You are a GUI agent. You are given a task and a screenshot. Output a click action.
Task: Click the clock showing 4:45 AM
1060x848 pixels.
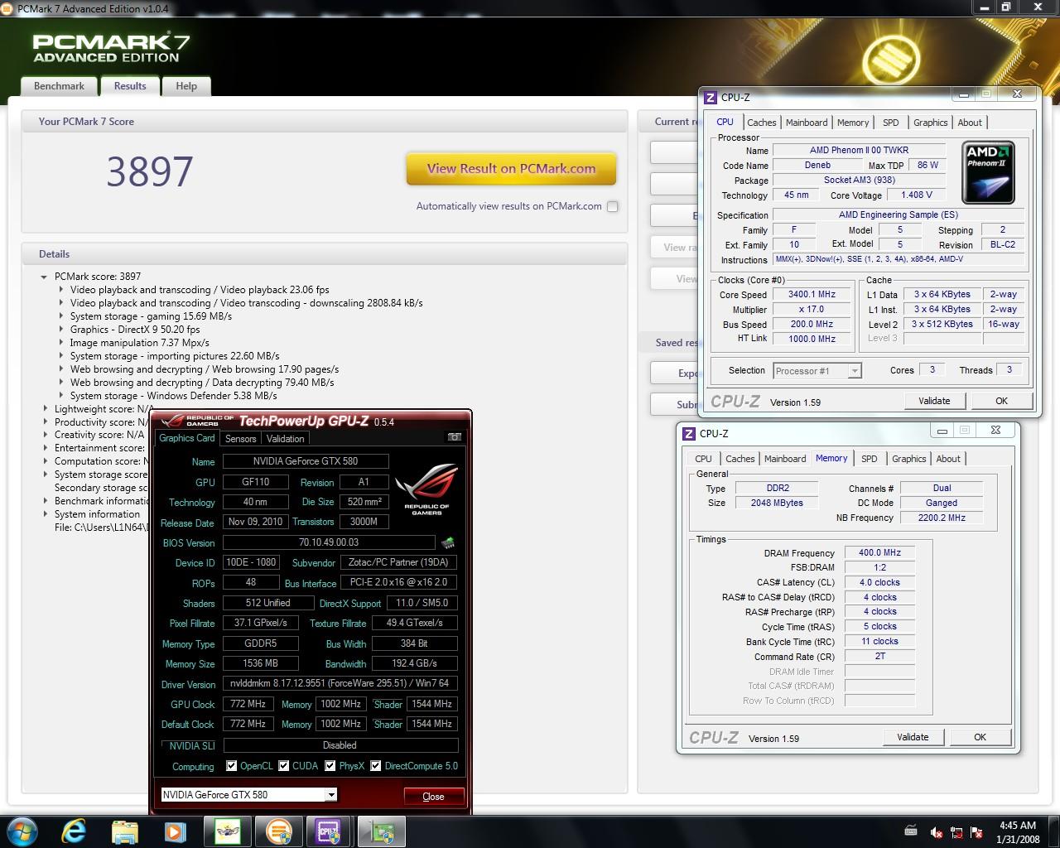[1018, 826]
